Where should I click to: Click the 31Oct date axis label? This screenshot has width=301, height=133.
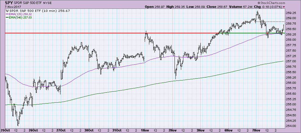117,130
